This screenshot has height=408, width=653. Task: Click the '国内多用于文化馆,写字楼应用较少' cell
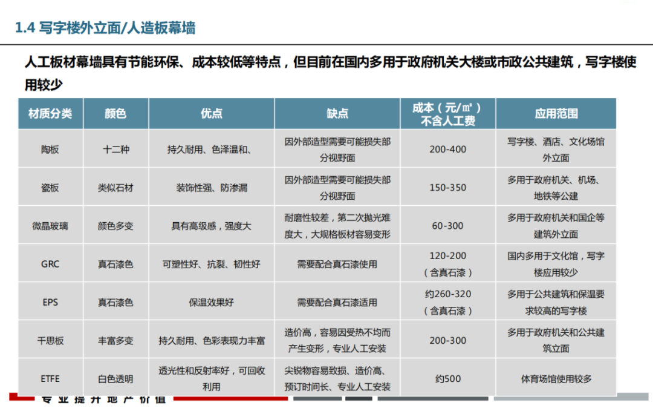[556, 263]
